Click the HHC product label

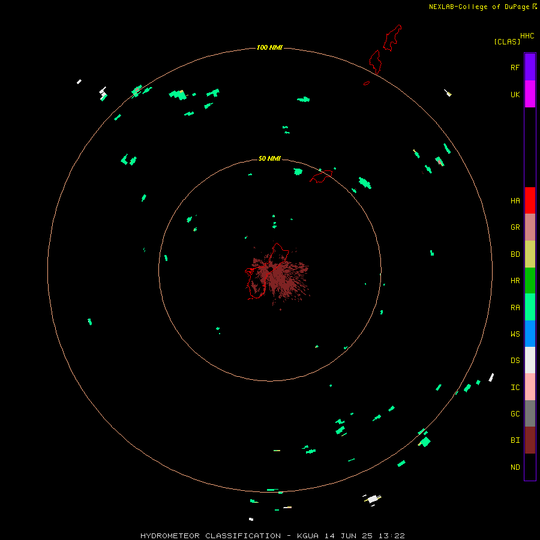tap(527, 36)
